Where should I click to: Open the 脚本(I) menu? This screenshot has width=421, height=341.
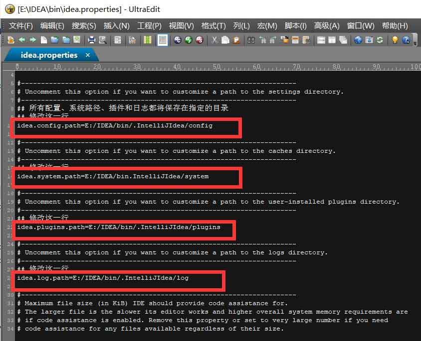296,26
